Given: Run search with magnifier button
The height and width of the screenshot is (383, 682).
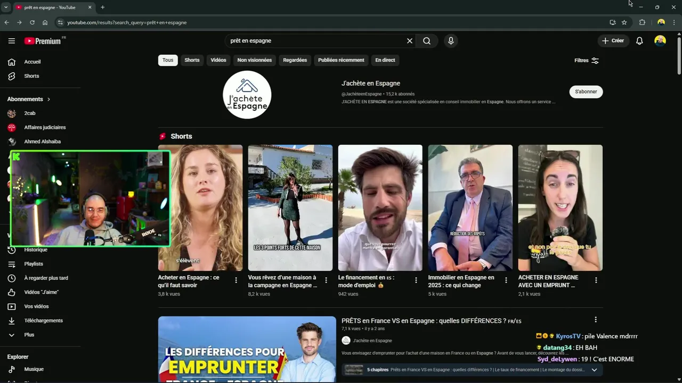Looking at the screenshot, I should click(x=427, y=41).
